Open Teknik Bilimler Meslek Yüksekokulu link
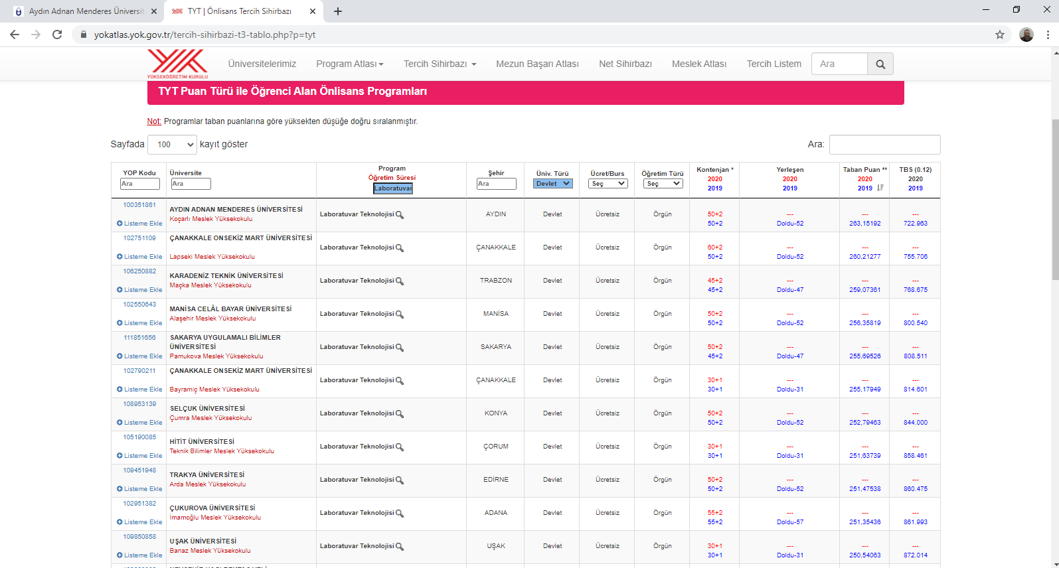This screenshot has width=1059, height=568. tap(222, 451)
